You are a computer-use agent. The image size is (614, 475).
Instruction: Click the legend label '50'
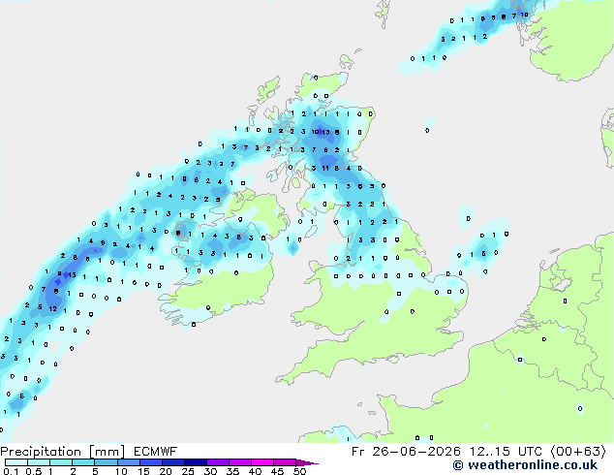(299, 471)
